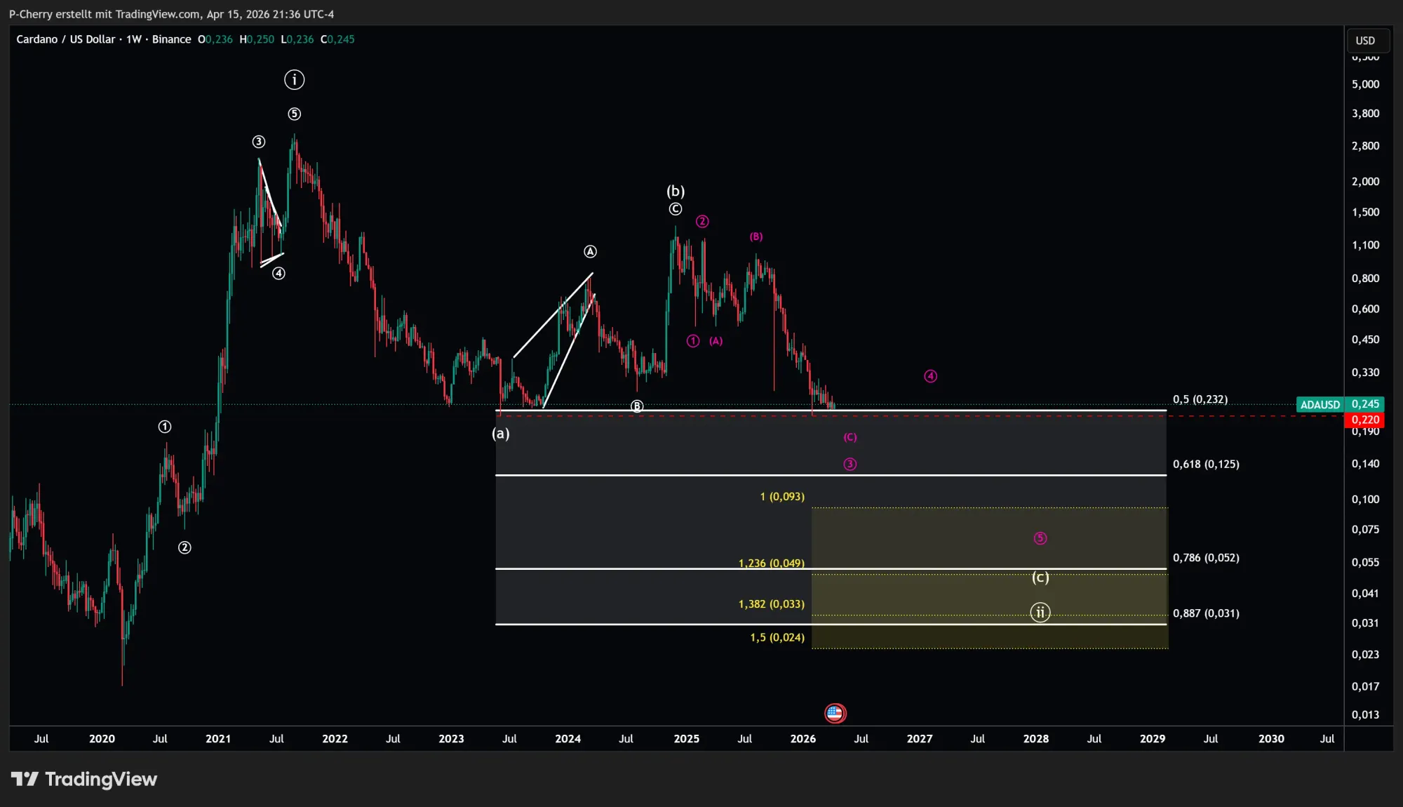Click the pink circled 5 wave marker
The width and height of the screenshot is (1403, 807).
(1040, 538)
